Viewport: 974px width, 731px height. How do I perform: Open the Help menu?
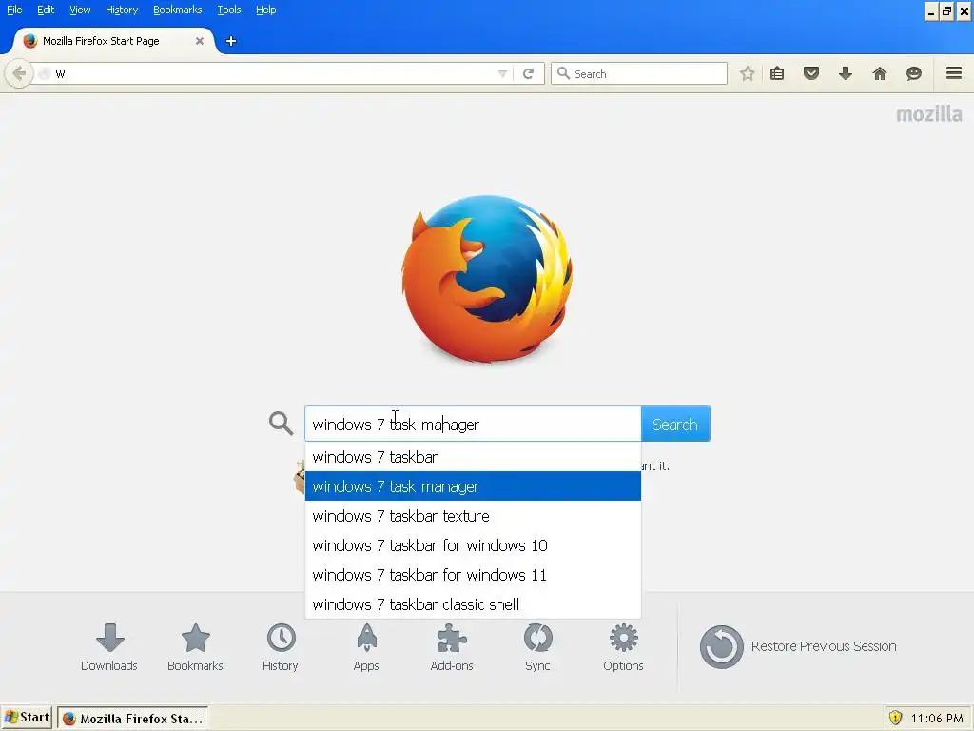pyautogui.click(x=266, y=10)
